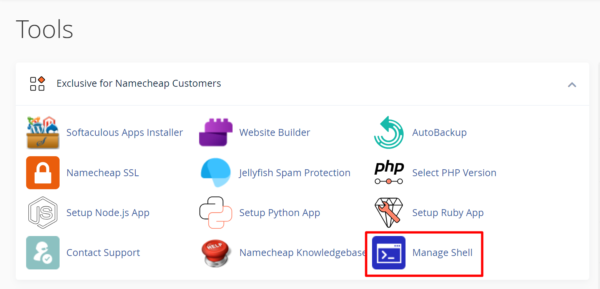The height and width of the screenshot is (289, 600).
Task: Open the Setup Node.js App link
Action: [x=108, y=213]
